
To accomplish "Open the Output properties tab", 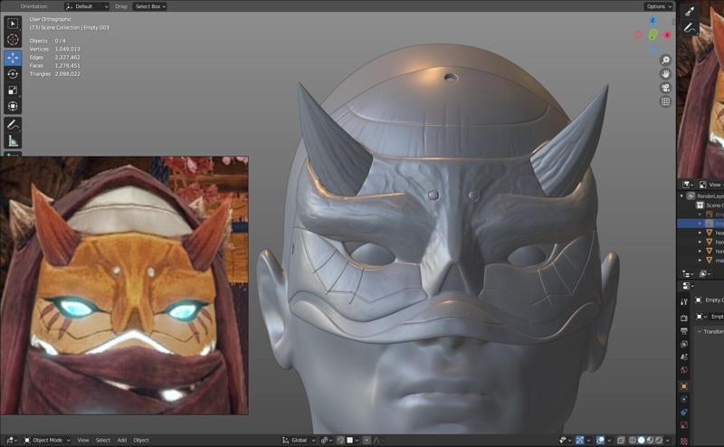I will pos(684,331).
